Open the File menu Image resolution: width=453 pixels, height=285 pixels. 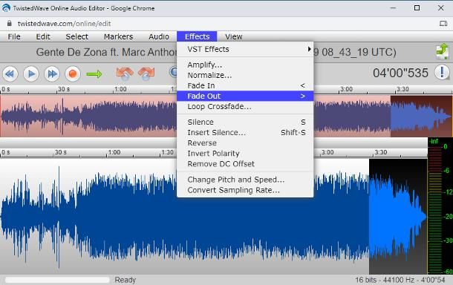click(14, 36)
